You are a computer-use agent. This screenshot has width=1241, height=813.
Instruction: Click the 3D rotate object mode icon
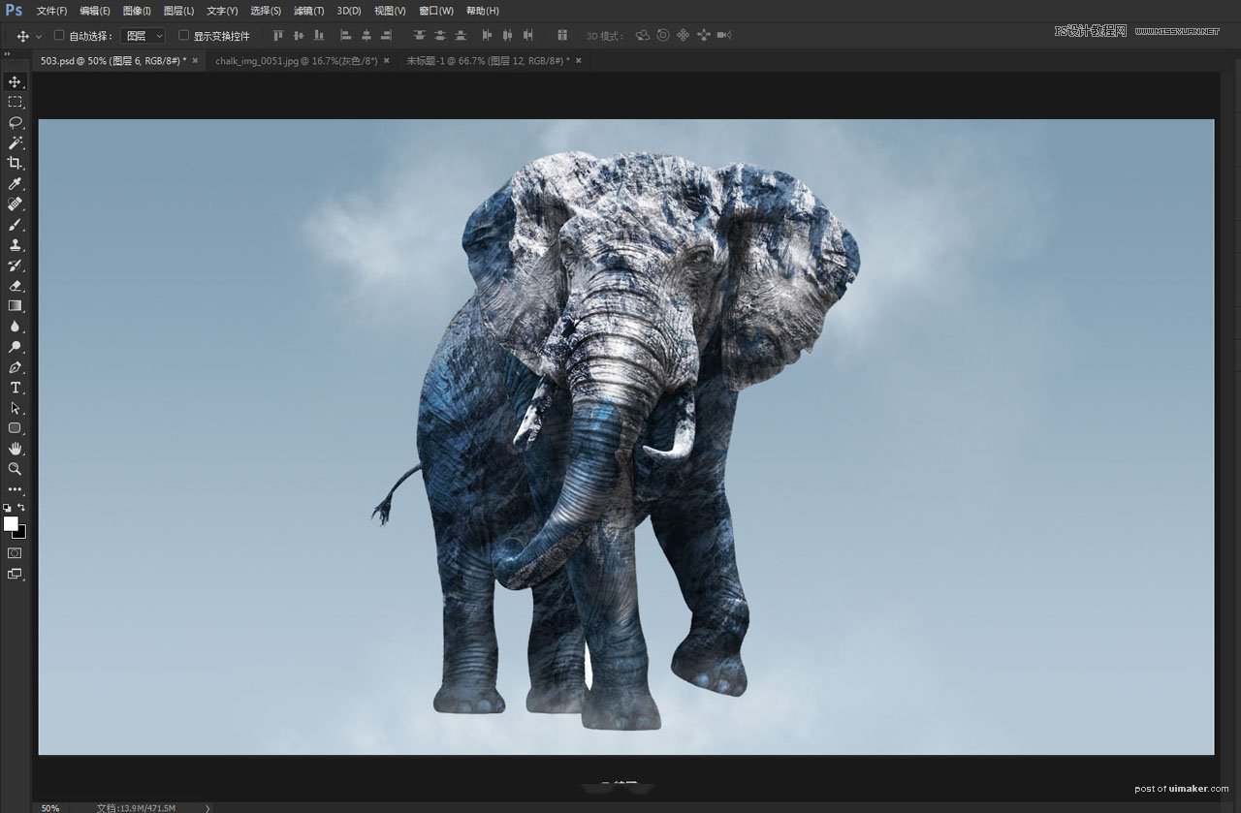click(642, 35)
